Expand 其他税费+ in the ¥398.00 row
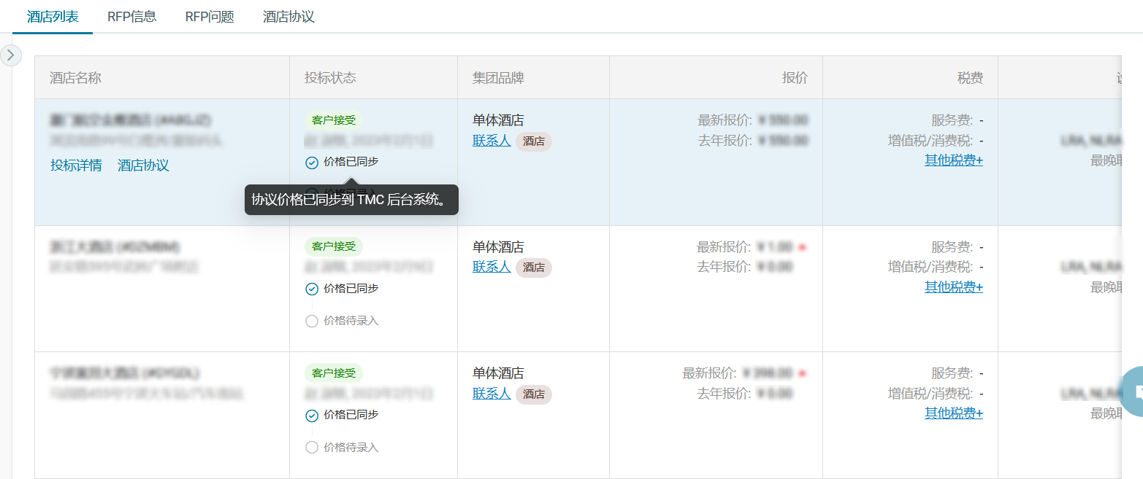The width and height of the screenshot is (1143, 479). 954,413
